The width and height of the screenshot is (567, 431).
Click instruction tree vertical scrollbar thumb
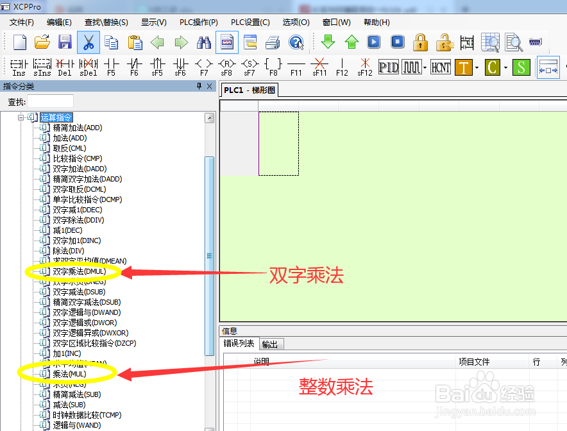(x=209, y=256)
